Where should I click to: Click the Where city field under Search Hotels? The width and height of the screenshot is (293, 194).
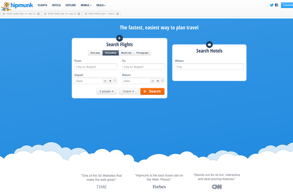209,67
